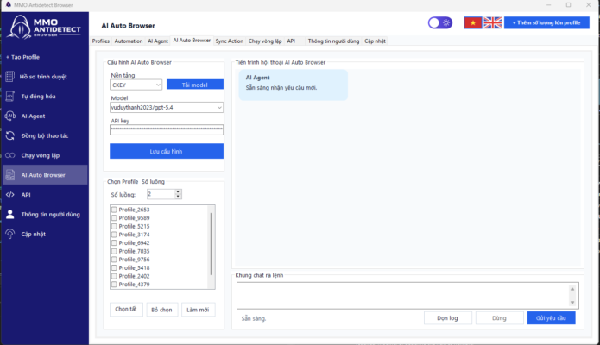This screenshot has width=600, height=345.
Task: Check the Profile_5215 checkbox
Action: pyautogui.click(x=114, y=226)
